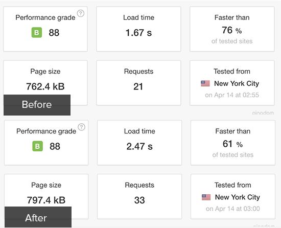Click the Page size 797.4 kB value
The height and width of the screenshot is (228, 281).
tap(46, 200)
